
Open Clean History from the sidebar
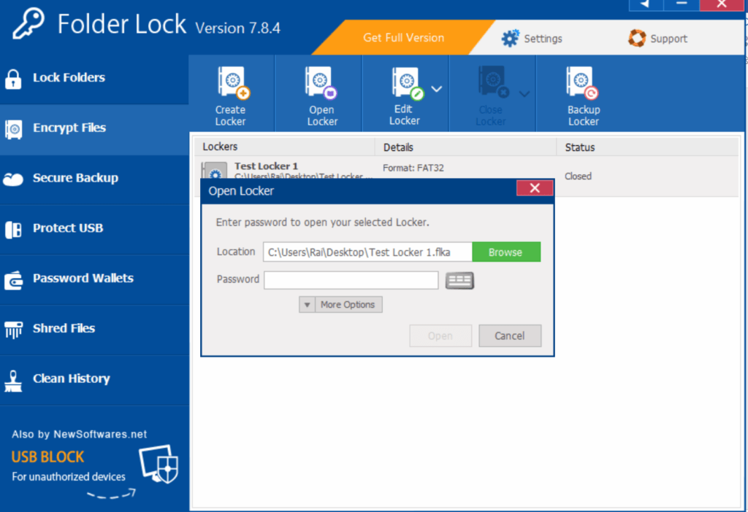click(x=94, y=379)
